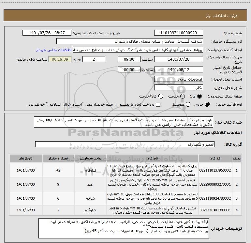Toggle the اسناد خزانه اسلامی payment checkbox
The image size is (251, 243).
(158, 104)
